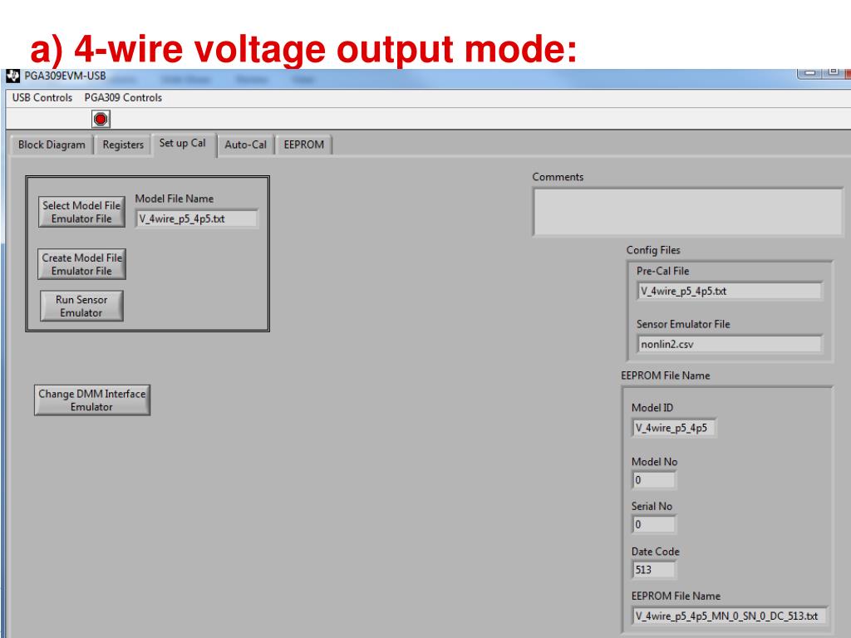
Task: Click the Model File Name field
Action: (x=196, y=218)
